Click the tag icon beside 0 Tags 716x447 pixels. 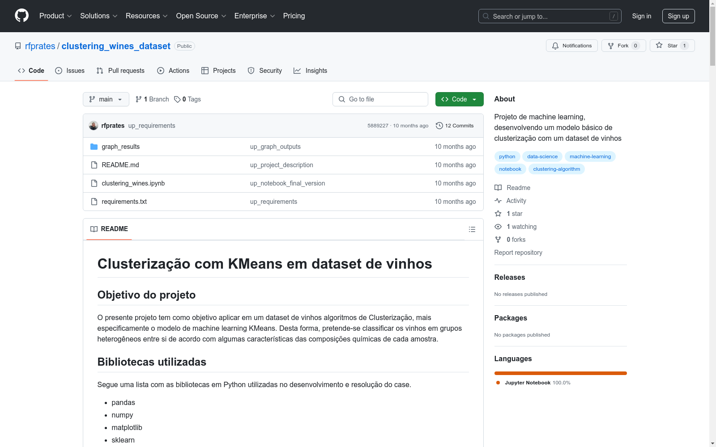[x=177, y=99]
